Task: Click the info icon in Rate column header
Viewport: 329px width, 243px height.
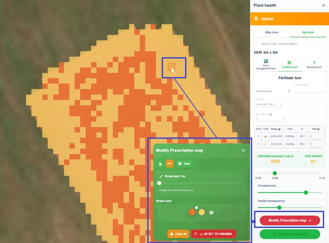Action: point(318,129)
